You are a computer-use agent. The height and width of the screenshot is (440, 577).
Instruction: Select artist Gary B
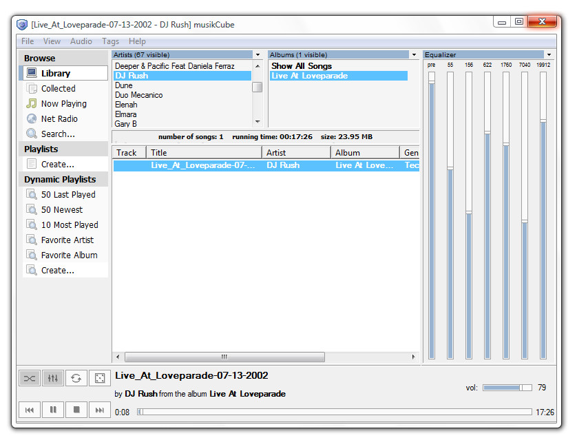click(182, 124)
